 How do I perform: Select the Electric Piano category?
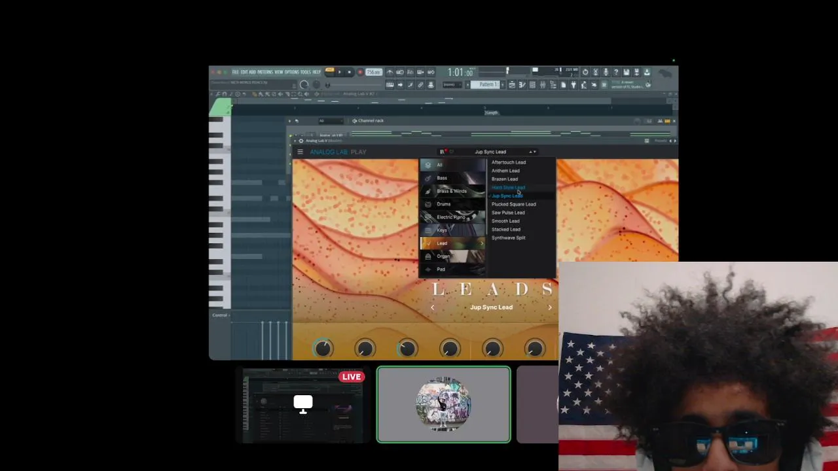(452, 217)
